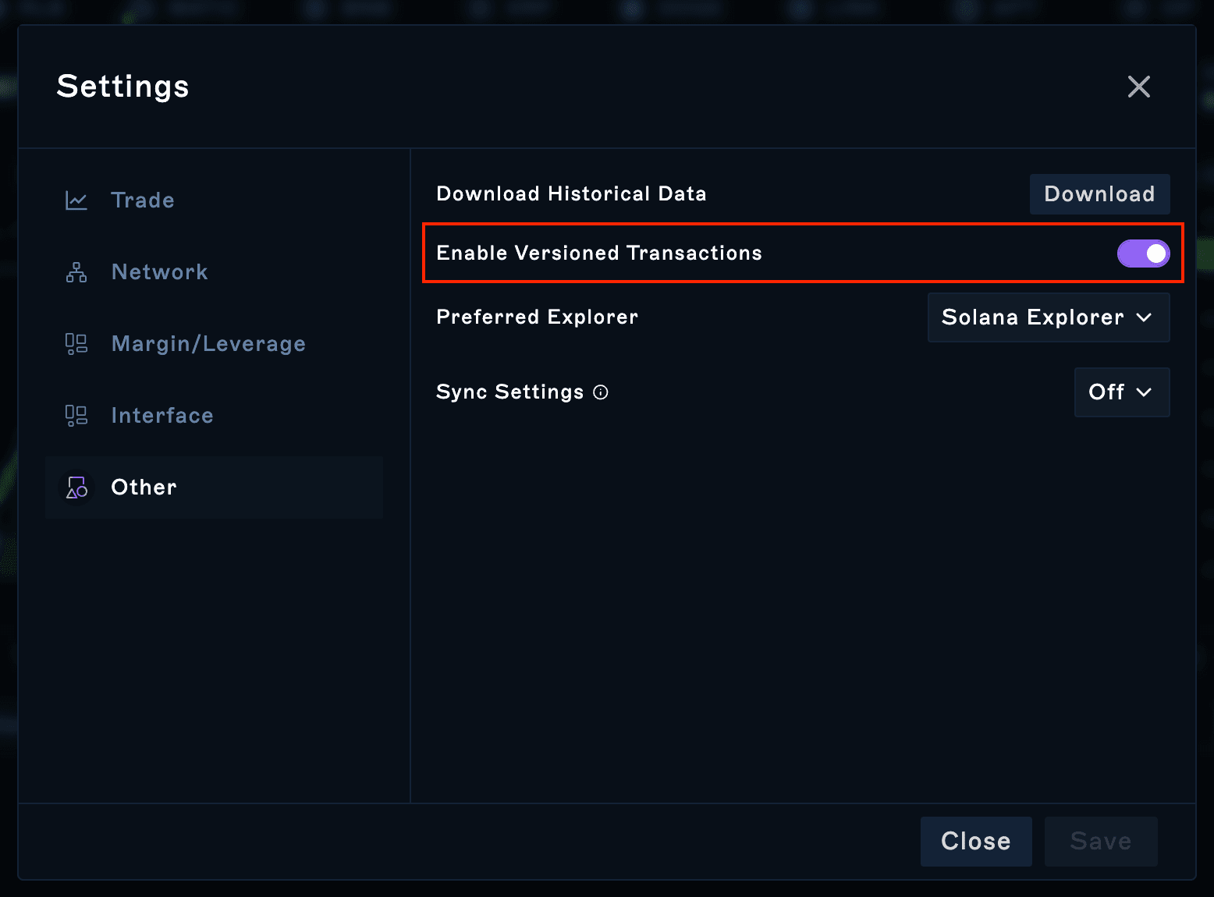Click the Network nodes icon
The height and width of the screenshot is (897, 1214).
point(76,272)
